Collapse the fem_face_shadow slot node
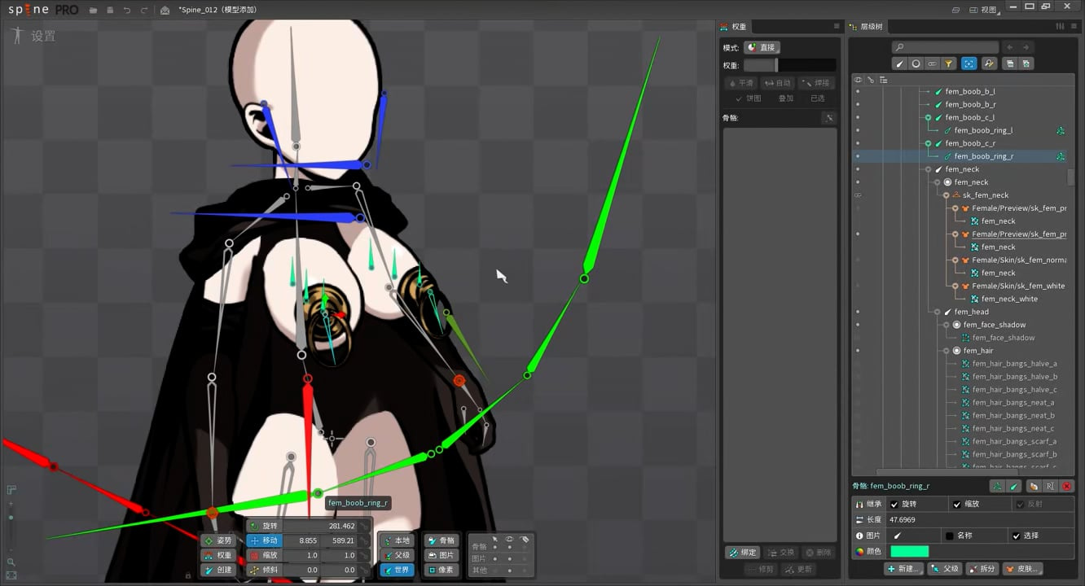Viewport: 1085px width, 586px height. [x=946, y=325]
